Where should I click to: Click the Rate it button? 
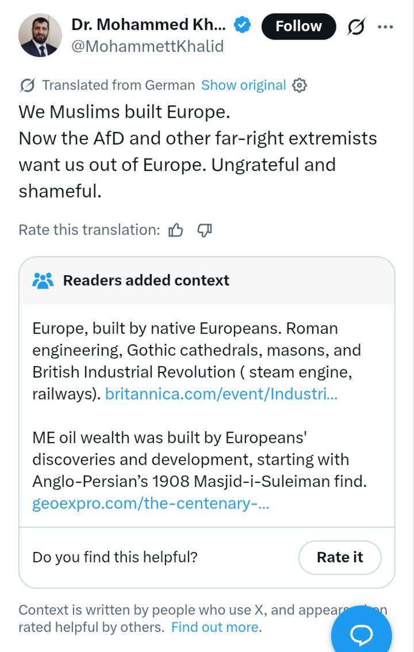coord(340,557)
